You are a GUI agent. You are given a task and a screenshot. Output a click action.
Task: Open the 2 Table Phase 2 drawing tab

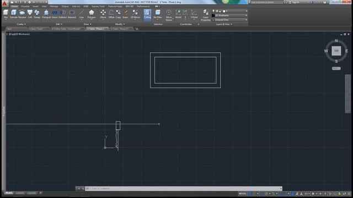(x=121, y=29)
